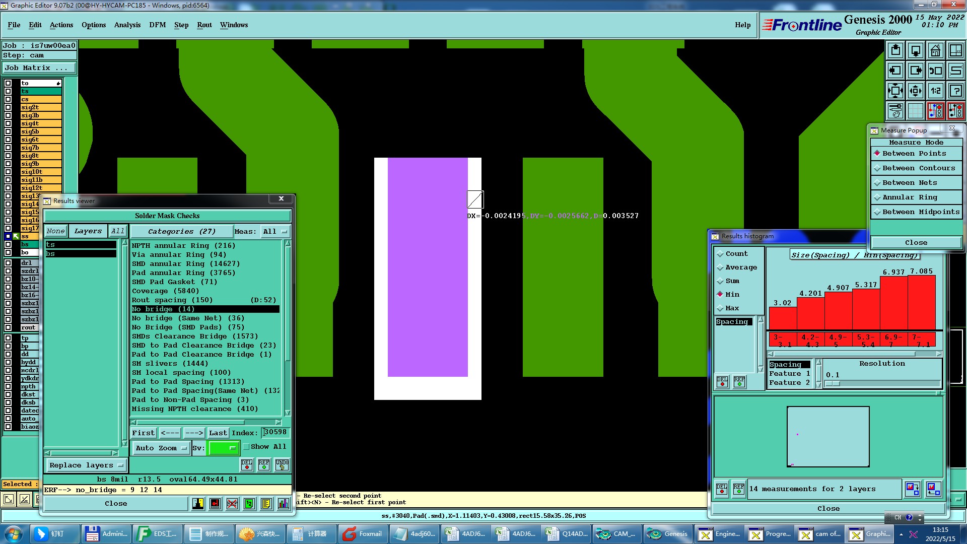967x544 pixels.
Task: Open the Analysis menu
Action: pyautogui.click(x=127, y=25)
